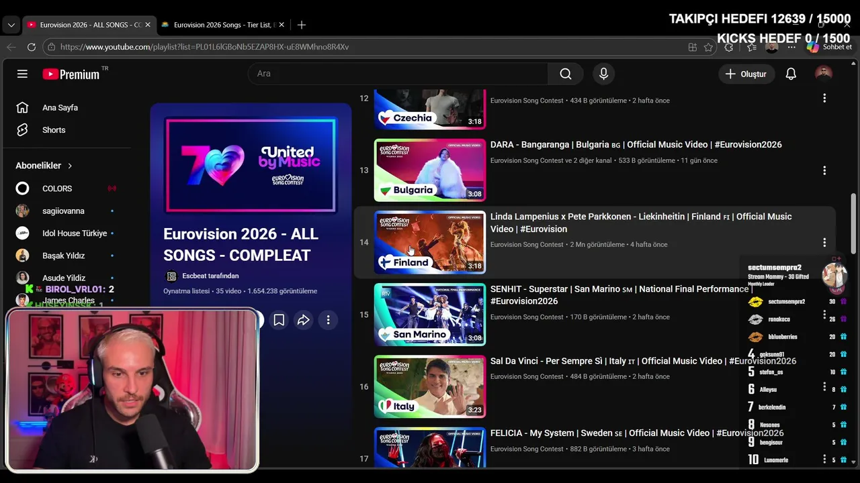The width and height of the screenshot is (860, 483).
Task: Open Eurovision Song Contest channel under Finland video
Action: [527, 245]
